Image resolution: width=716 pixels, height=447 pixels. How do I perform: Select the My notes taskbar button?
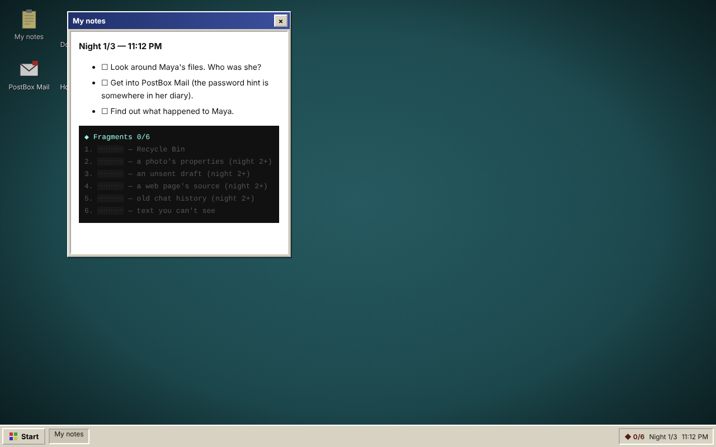(x=69, y=436)
